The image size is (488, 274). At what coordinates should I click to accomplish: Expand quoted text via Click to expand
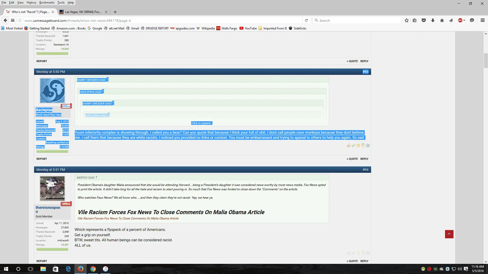point(202,123)
